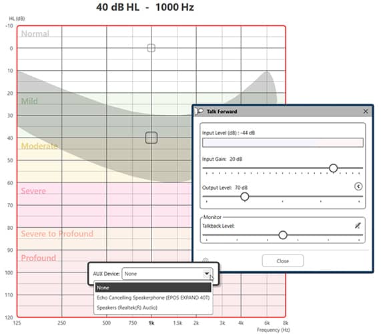The height and width of the screenshot is (334, 381).
Task: Click the faint 0 dB marker at 1k
Action: click(151, 48)
